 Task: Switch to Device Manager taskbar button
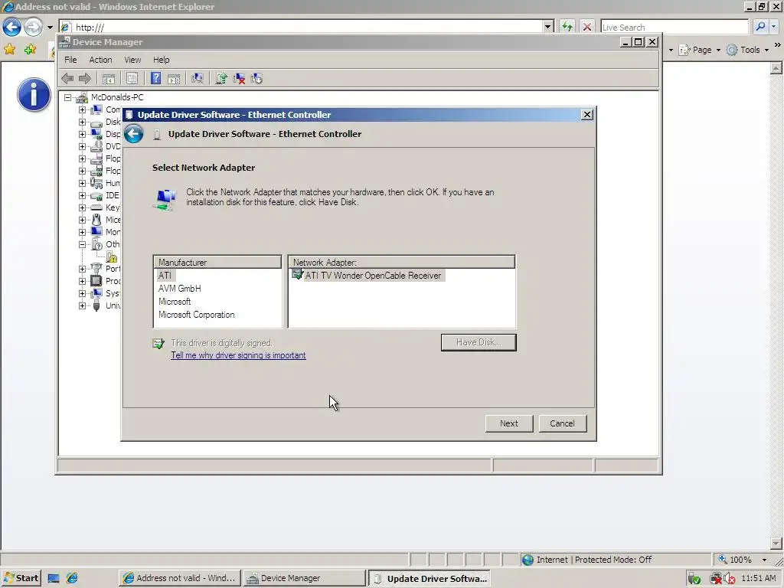tap(305, 578)
